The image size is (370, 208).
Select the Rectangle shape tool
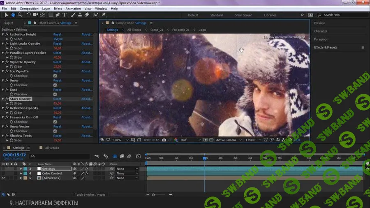[51, 15]
